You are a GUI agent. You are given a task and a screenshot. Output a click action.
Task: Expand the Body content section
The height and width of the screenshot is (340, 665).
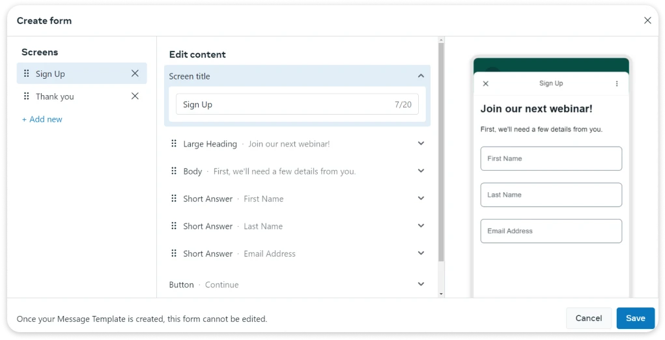click(x=421, y=171)
